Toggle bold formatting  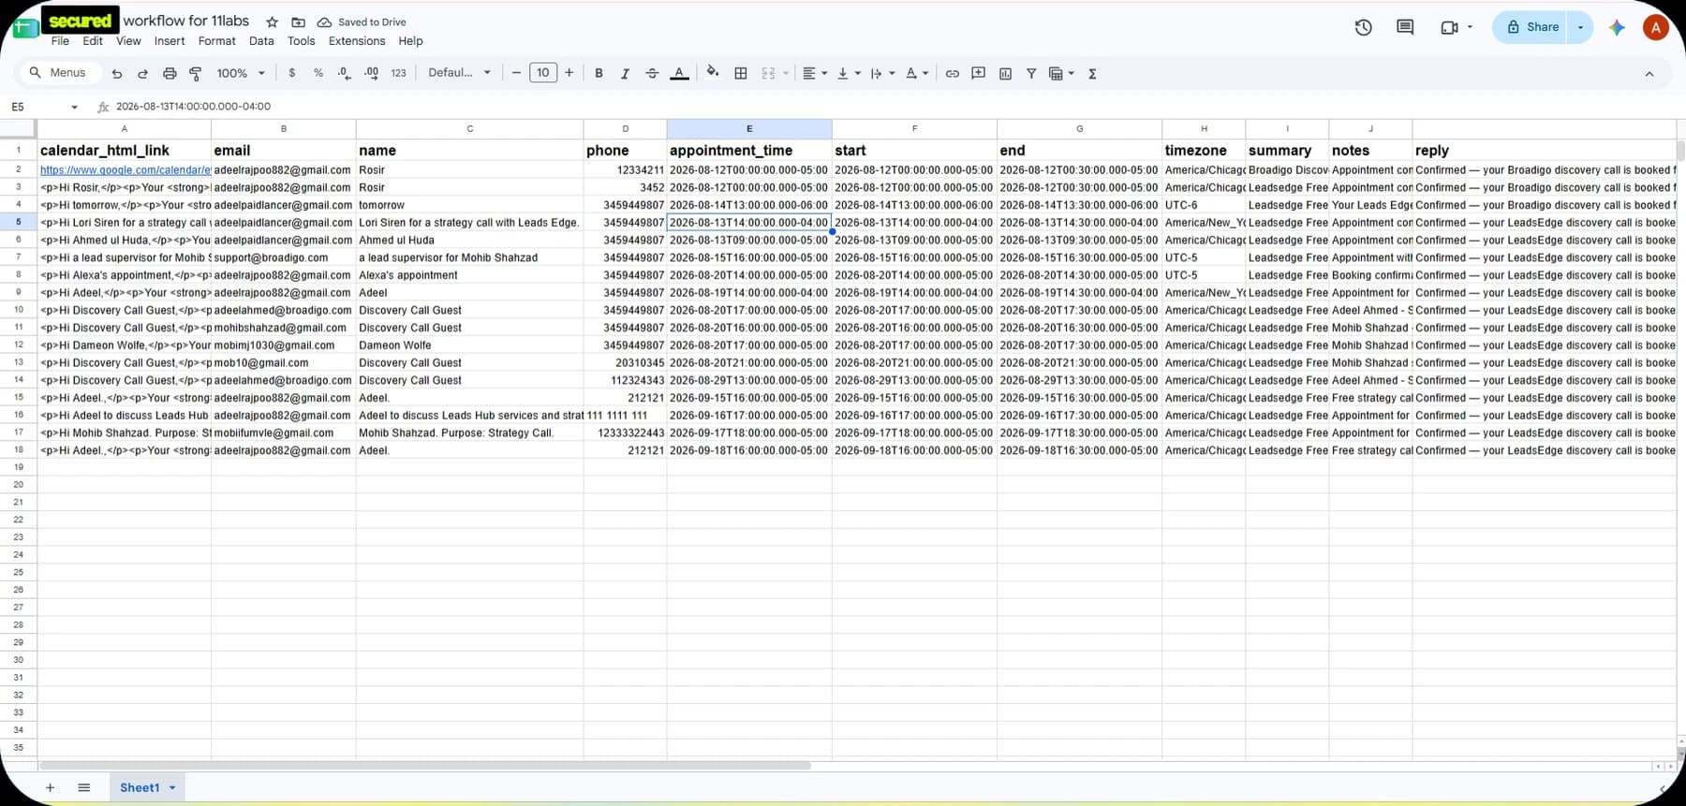(599, 73)
